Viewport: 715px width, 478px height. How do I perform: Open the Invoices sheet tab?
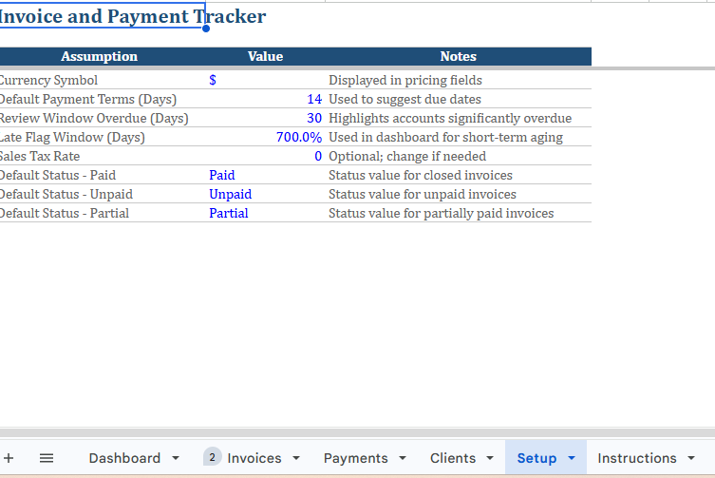pos(254,458)
